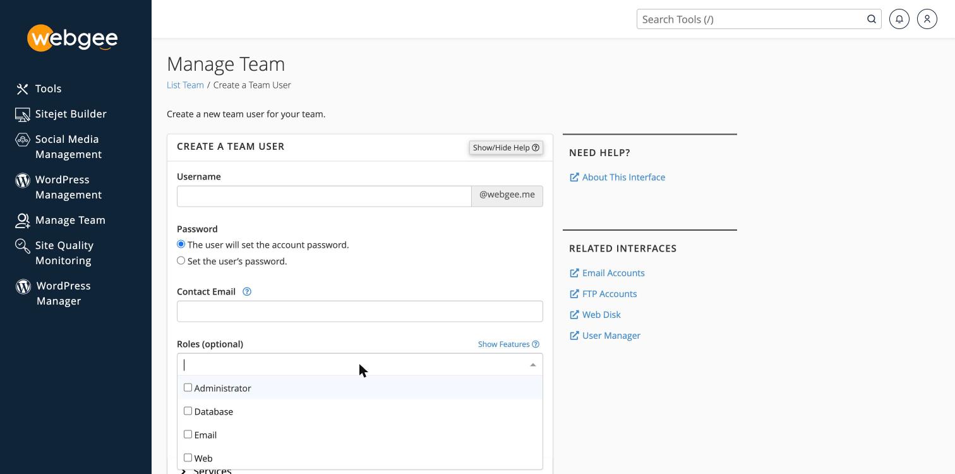Open the About This Interface link
955x474 pixels.
click(623, 177)
